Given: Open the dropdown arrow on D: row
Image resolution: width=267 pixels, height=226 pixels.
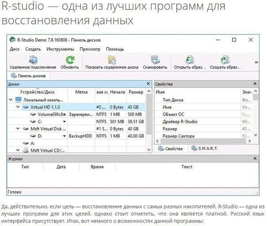Looking at the screenshot, I should tap(65, 136).
